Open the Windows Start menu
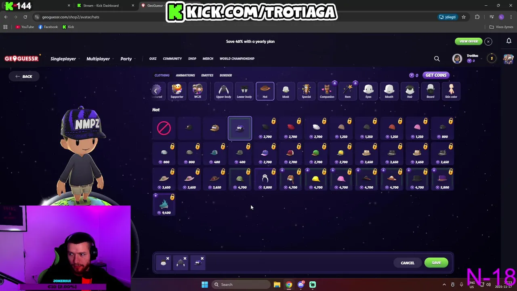The width and height of the screenshot is (517, 291). click(x=205, y=285)
